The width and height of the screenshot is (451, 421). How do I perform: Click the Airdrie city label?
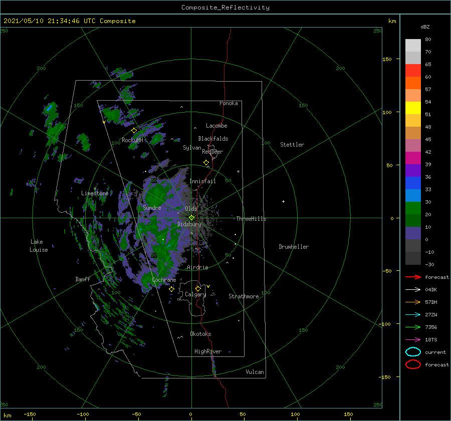pyautogui.click(x=197, y=267)
